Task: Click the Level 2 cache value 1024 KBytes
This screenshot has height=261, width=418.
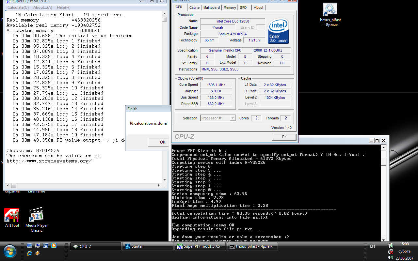Action: tap(275, 98)
